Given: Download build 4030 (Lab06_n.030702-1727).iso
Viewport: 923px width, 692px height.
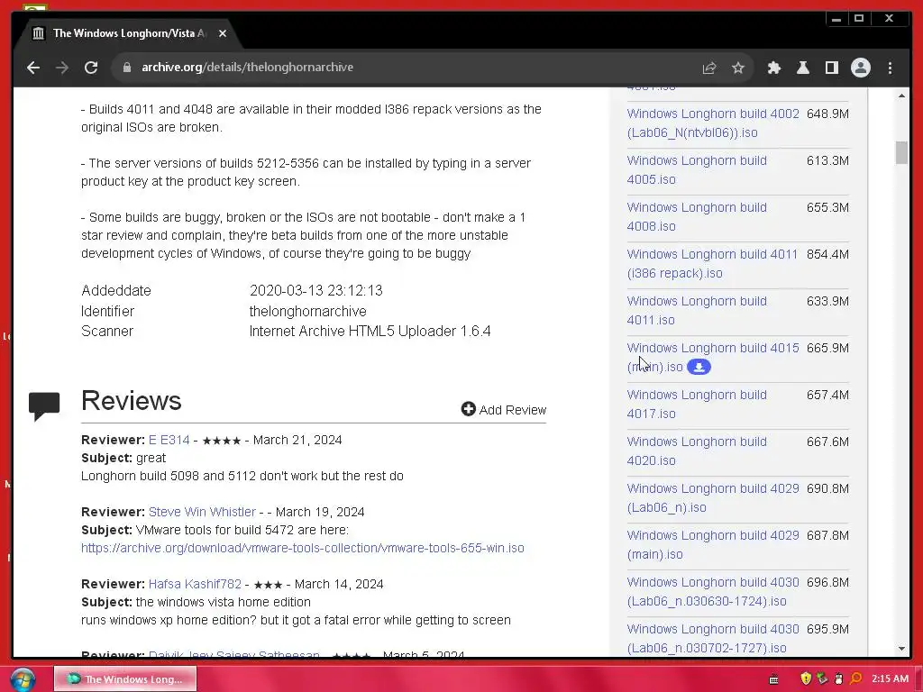Looking at the screenshot, I should (x=713, y=639).
